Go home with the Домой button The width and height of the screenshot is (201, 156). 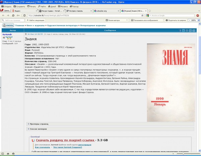52,7
